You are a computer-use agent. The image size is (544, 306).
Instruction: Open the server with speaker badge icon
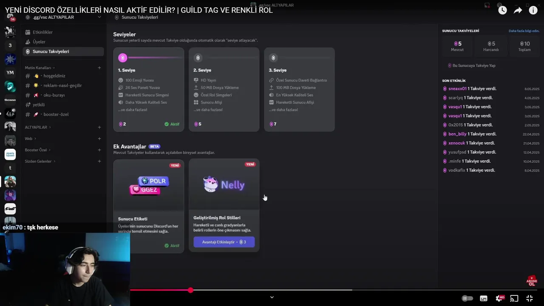click(10, 113)
